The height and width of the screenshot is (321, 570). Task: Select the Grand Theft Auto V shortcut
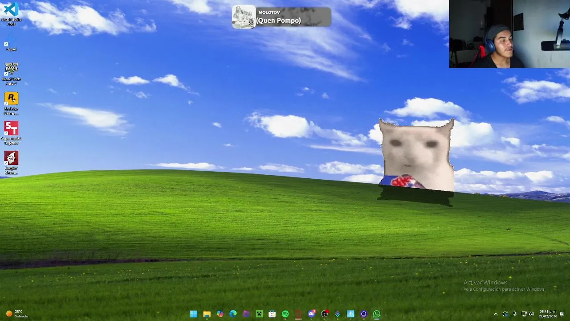point(11,74)
